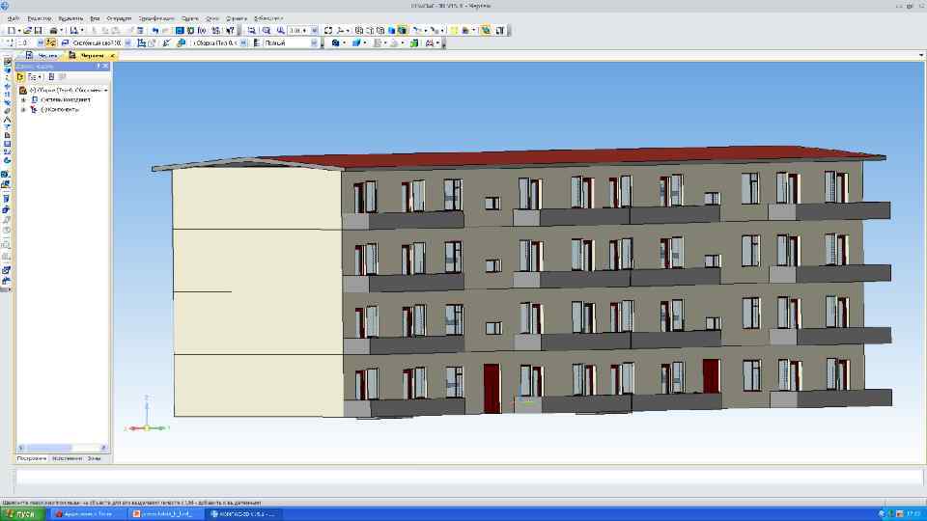
Task: Click the green book library icon
Action: click(414, 43)
